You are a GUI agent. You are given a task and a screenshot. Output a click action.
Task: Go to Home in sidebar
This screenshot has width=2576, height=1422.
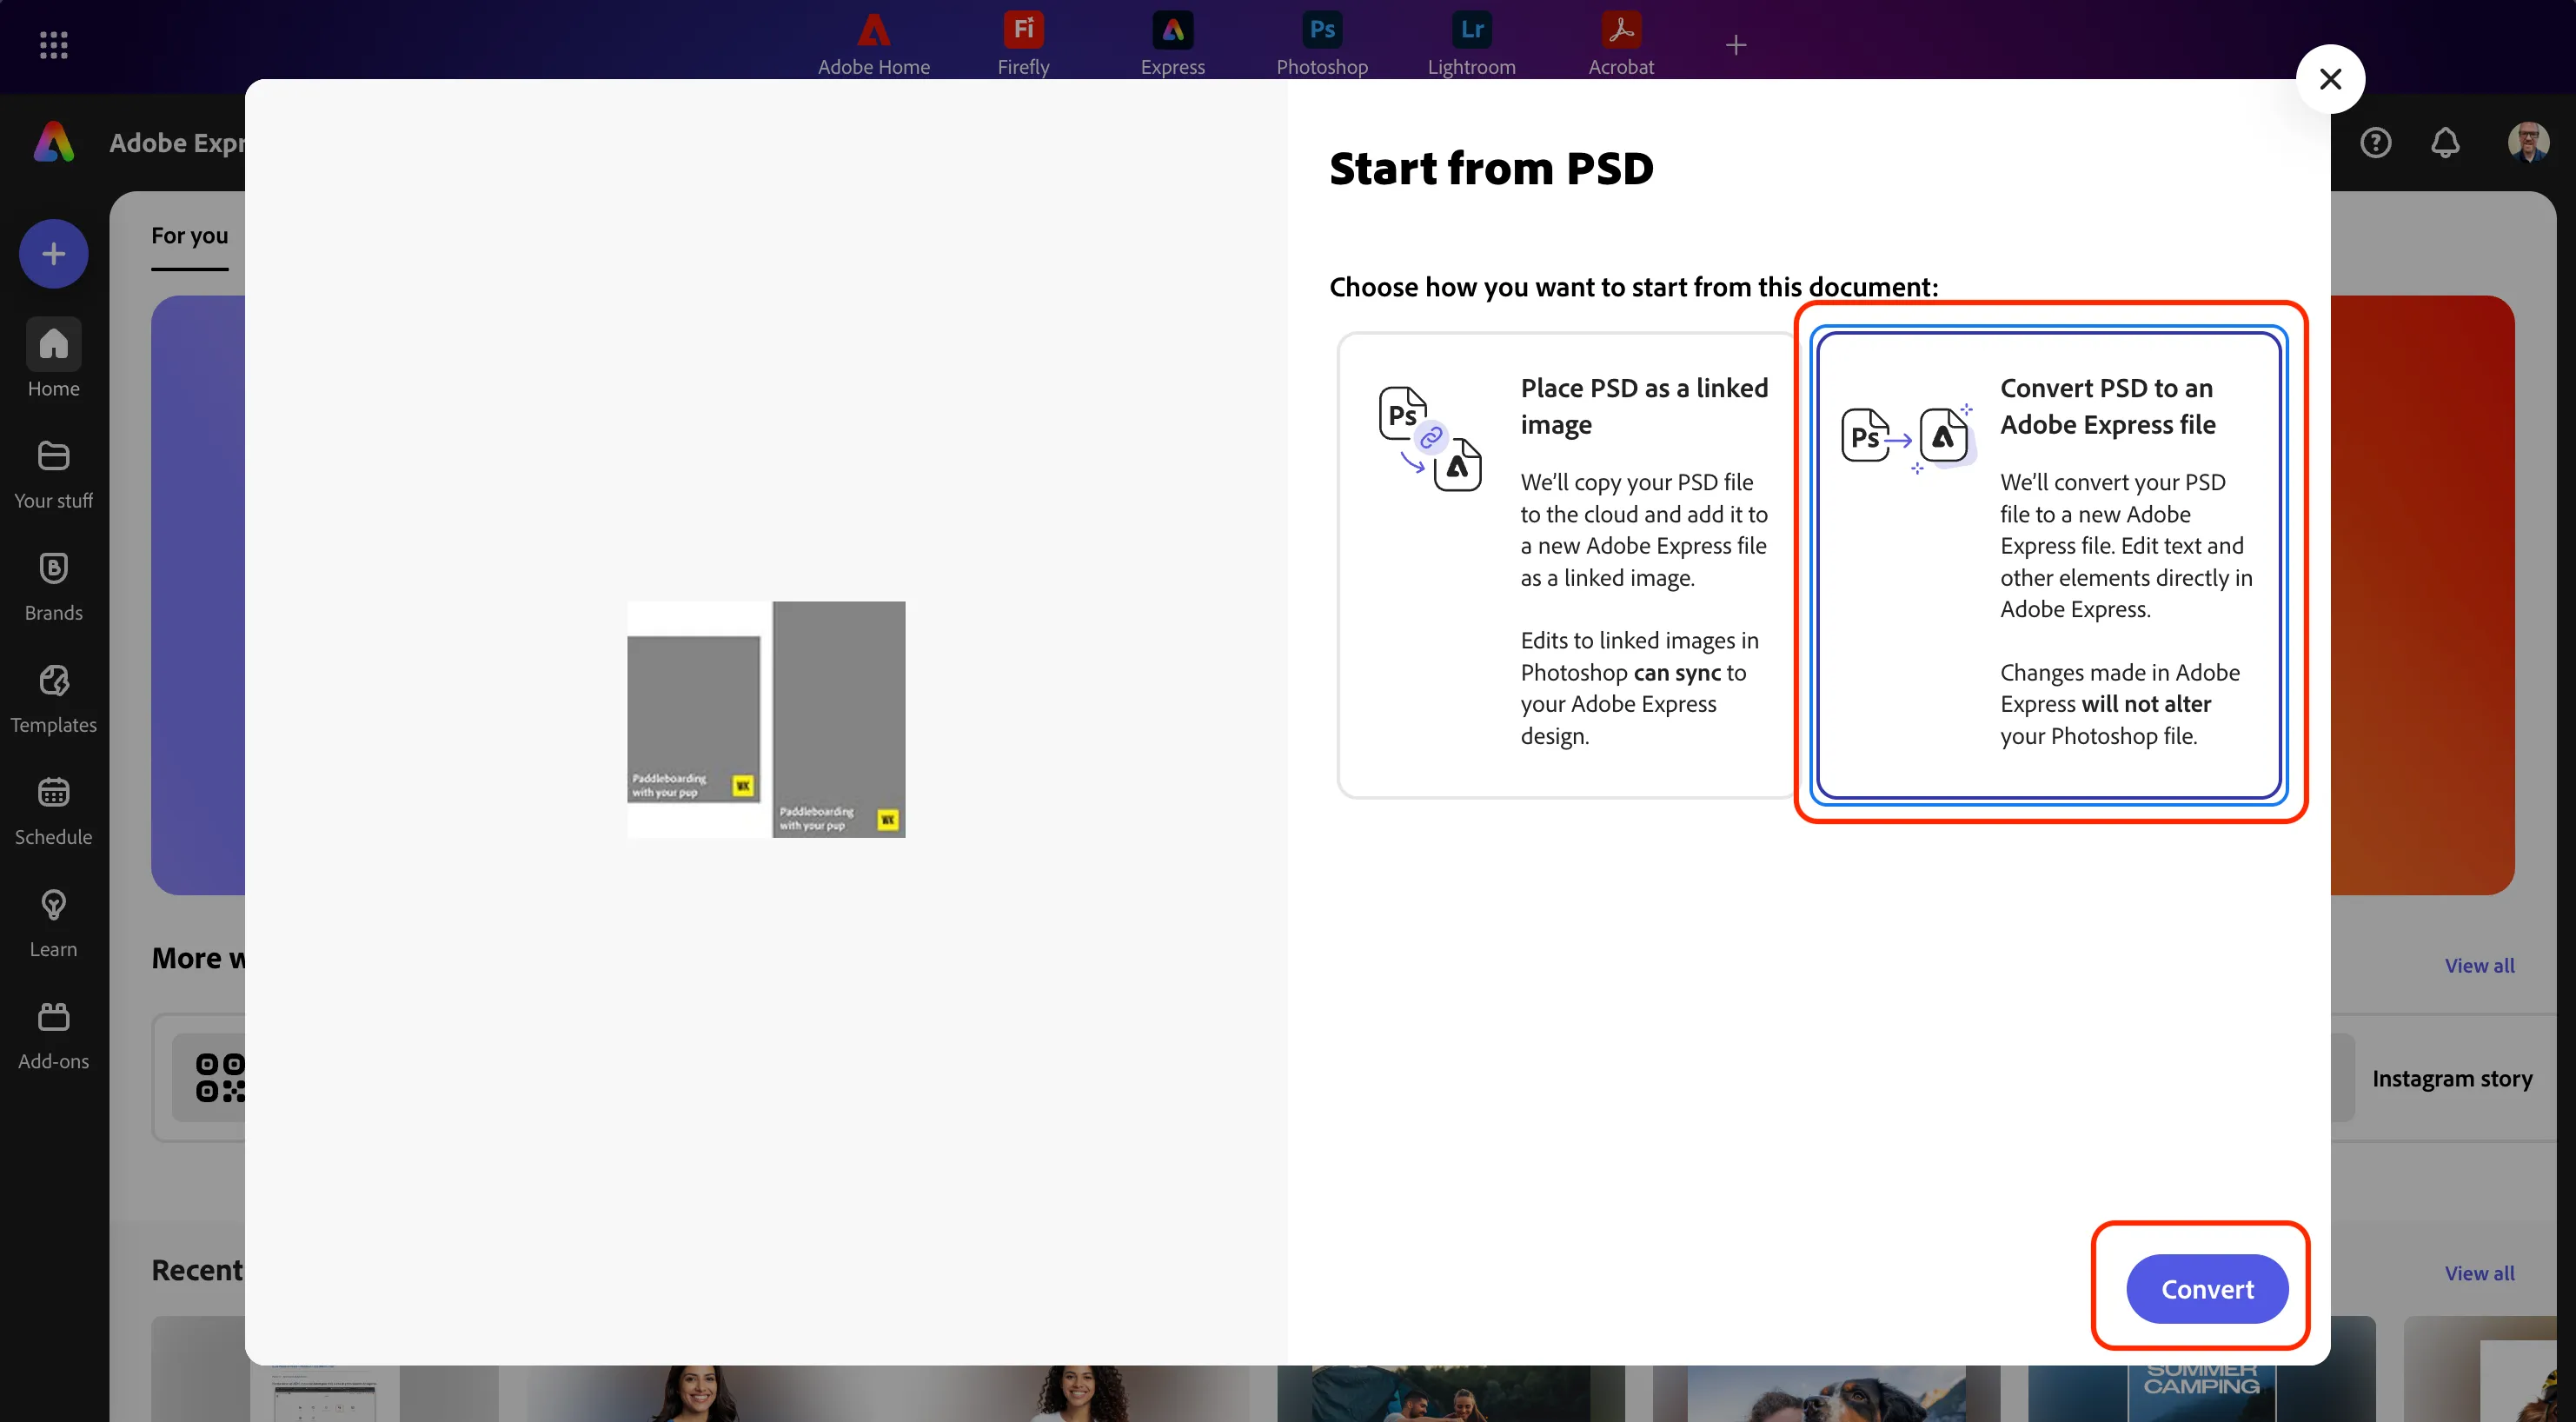53,359
